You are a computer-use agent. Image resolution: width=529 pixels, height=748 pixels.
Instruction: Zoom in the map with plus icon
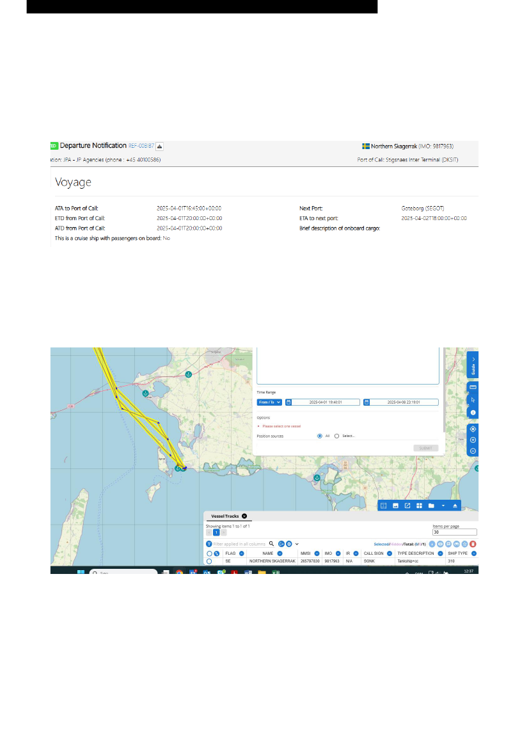473,440
